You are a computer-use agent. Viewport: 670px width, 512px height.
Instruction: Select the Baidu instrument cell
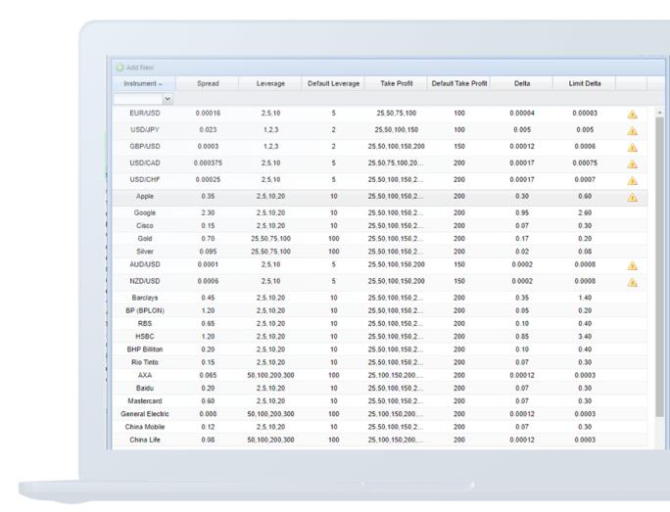coord(144,389)
